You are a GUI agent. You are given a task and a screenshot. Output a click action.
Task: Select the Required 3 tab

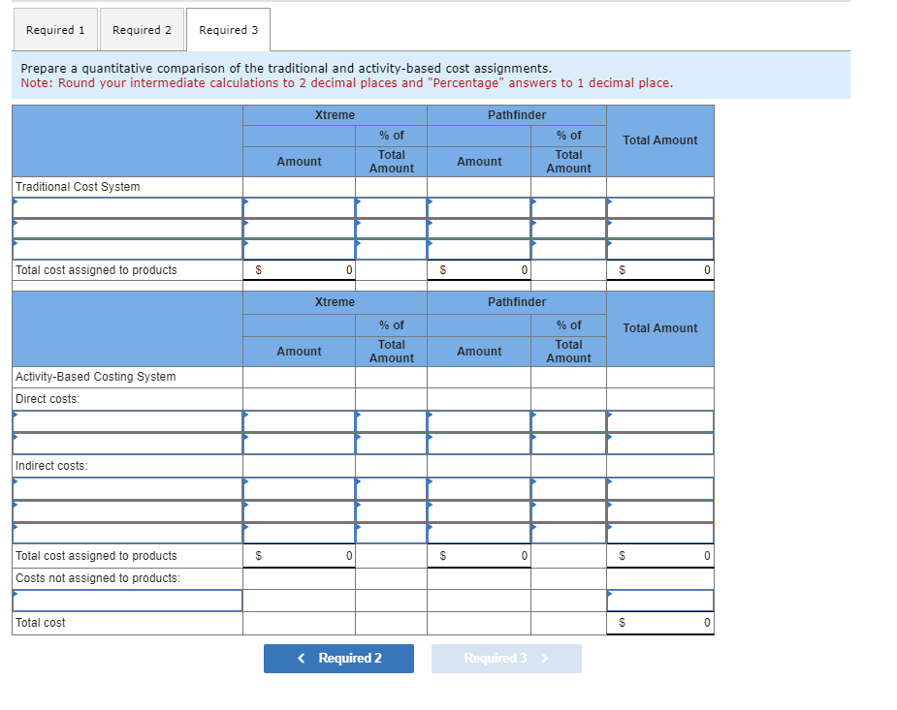pyautogui.click(x=228, y=30)
